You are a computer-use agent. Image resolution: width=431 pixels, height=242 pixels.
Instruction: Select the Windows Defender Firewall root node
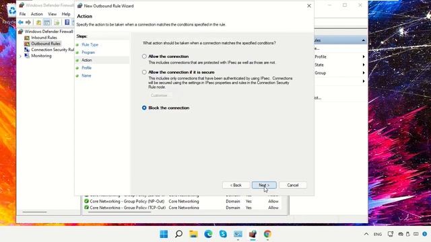pyautogui.click(x=48, y=32)
